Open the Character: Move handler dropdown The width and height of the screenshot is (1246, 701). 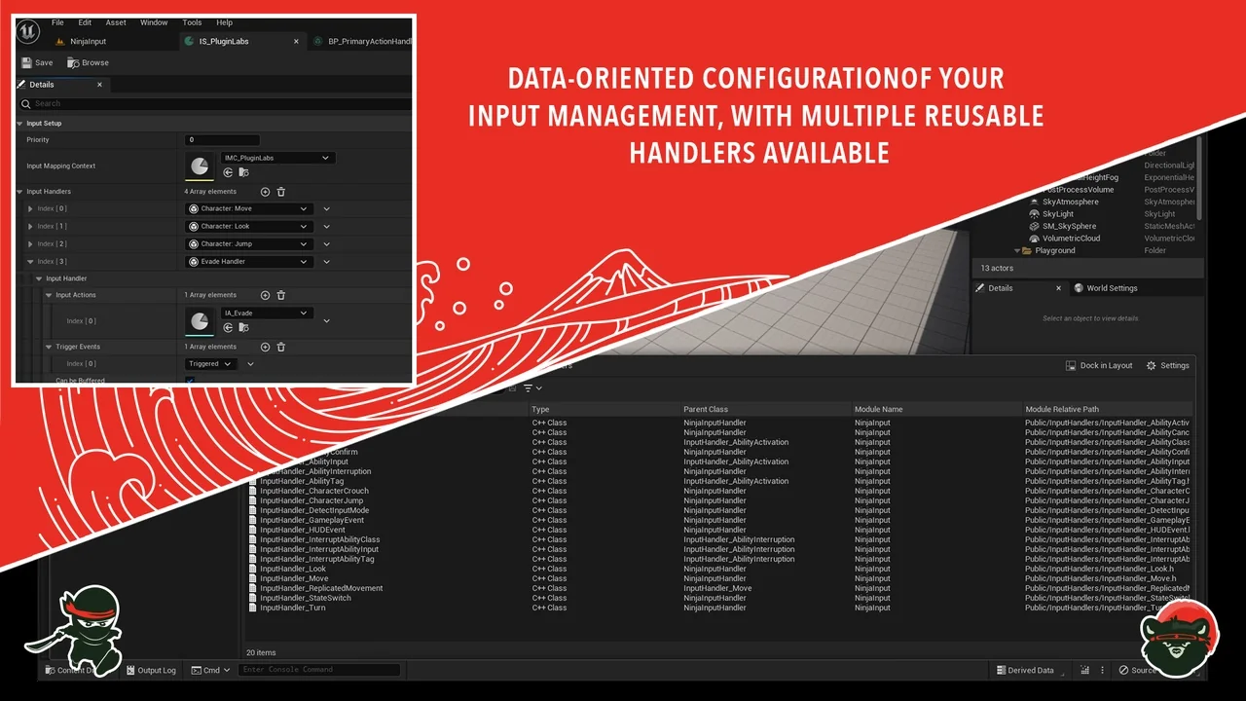[x=248, y=208]
